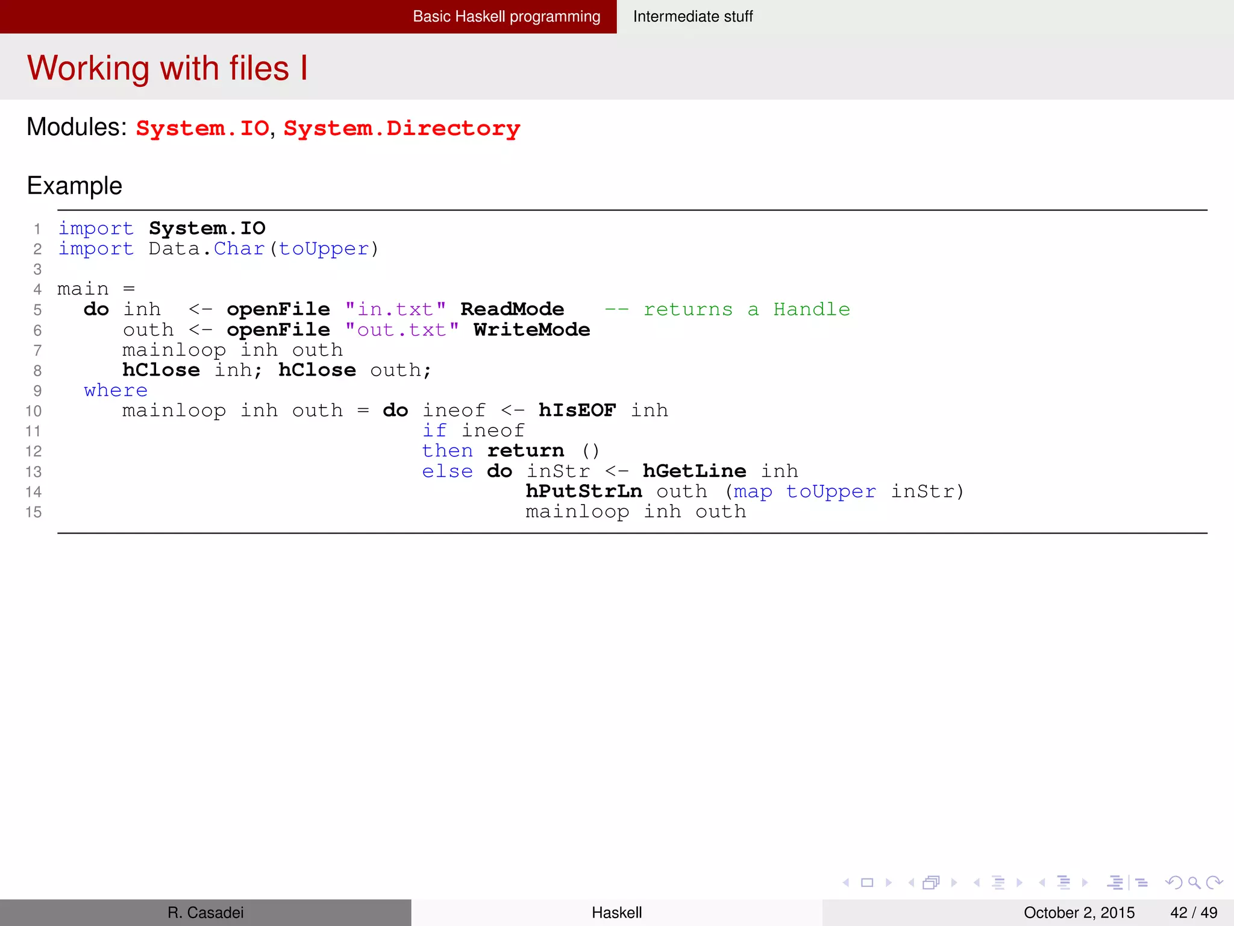This screenshot has height=926, width=1234.
Task: Click the "out.txt" string literal
Action: tap(402, 330)
